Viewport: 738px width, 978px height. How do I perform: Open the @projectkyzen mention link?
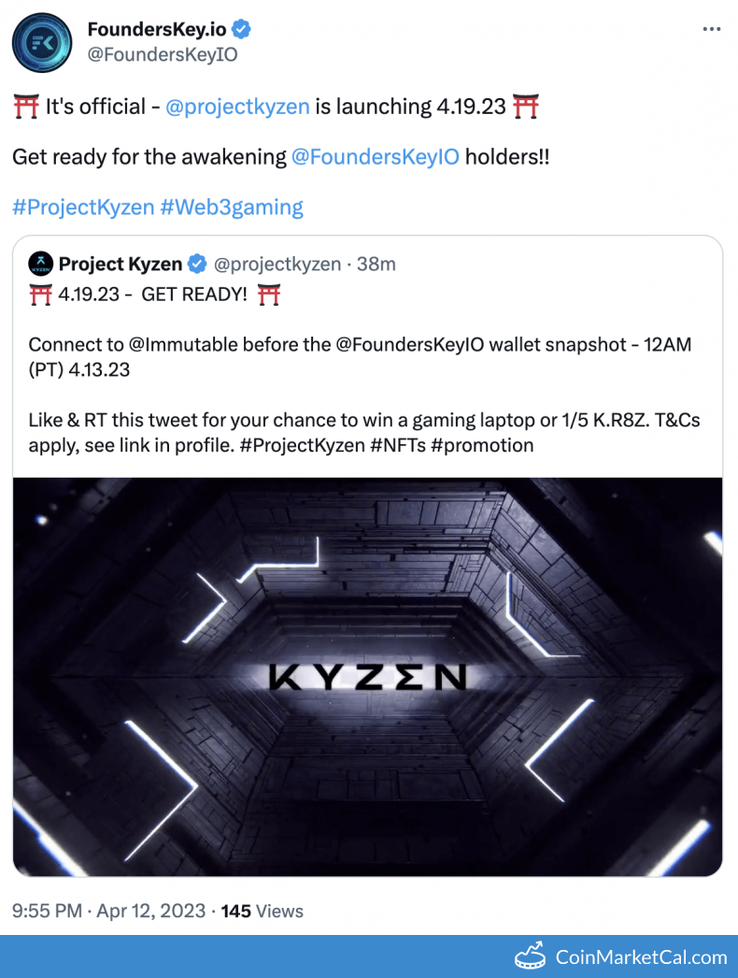(x=237, y=107)
